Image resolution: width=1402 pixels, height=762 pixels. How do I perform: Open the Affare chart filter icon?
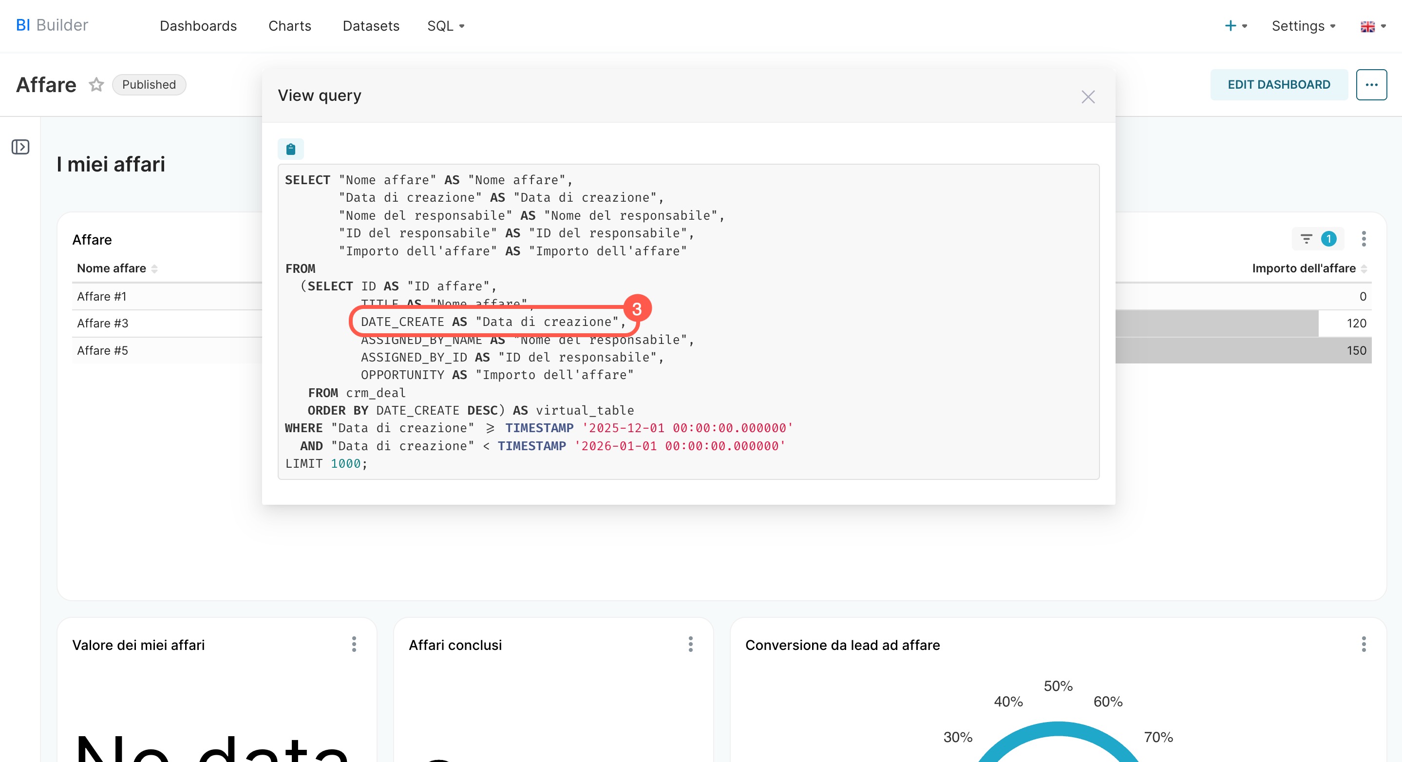pos(1306,238)
